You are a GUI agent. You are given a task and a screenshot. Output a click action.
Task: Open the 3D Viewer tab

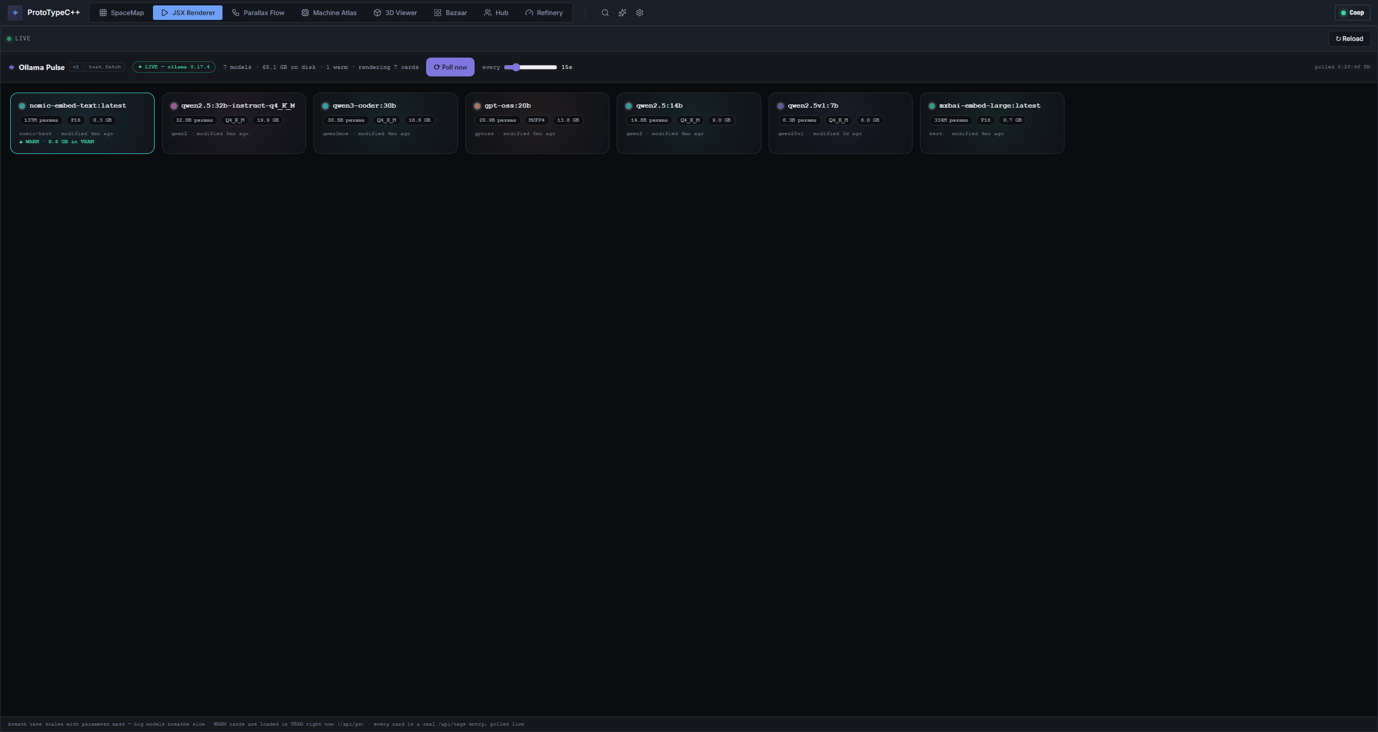click(x=395, y=13)
